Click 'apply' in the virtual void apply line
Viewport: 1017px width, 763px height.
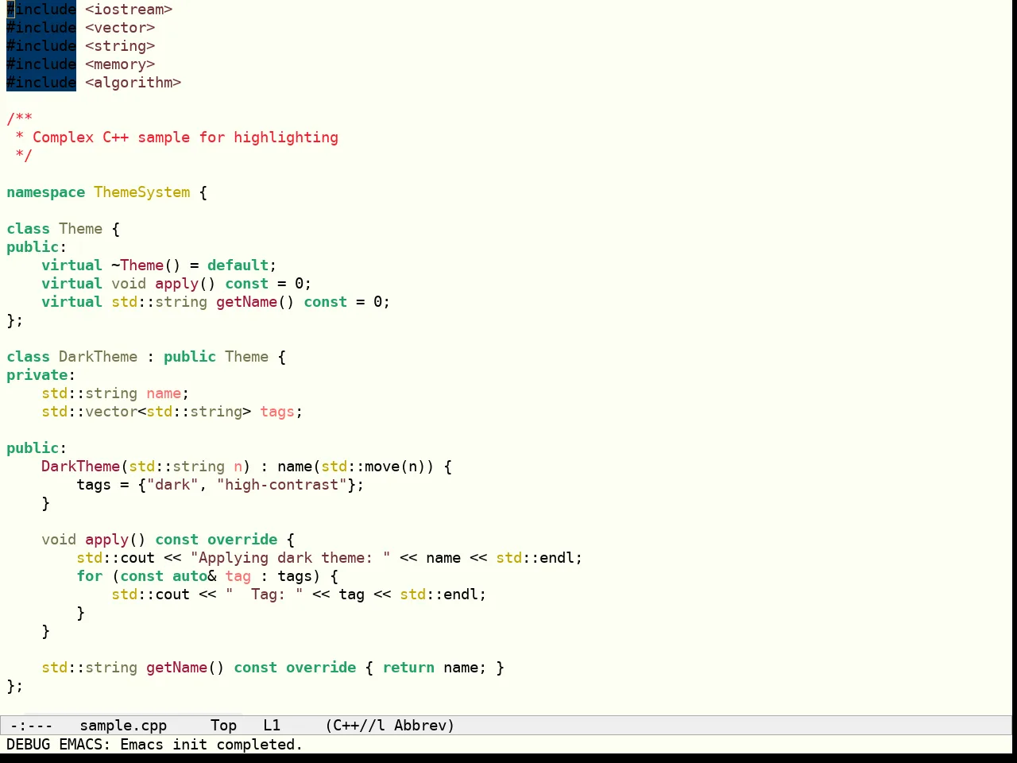(176, 284)
